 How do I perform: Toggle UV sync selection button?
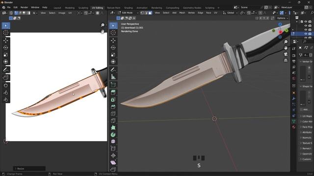(11, 13)
